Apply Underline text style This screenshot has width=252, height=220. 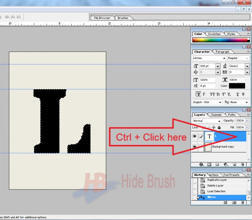pyautogui.click(x=238, y=94)
